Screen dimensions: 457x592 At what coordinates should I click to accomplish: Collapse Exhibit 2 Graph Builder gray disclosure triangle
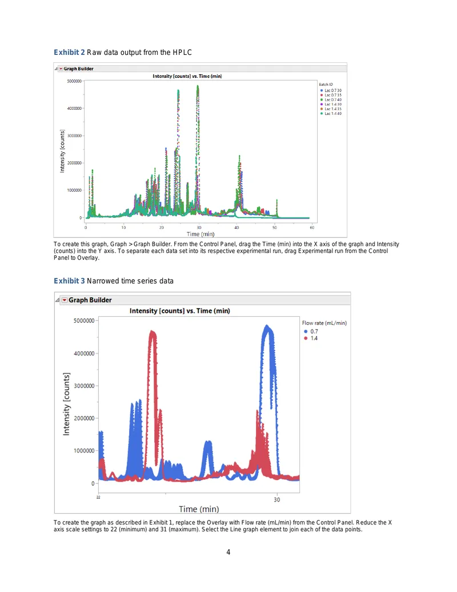click(x=56, y=69)
